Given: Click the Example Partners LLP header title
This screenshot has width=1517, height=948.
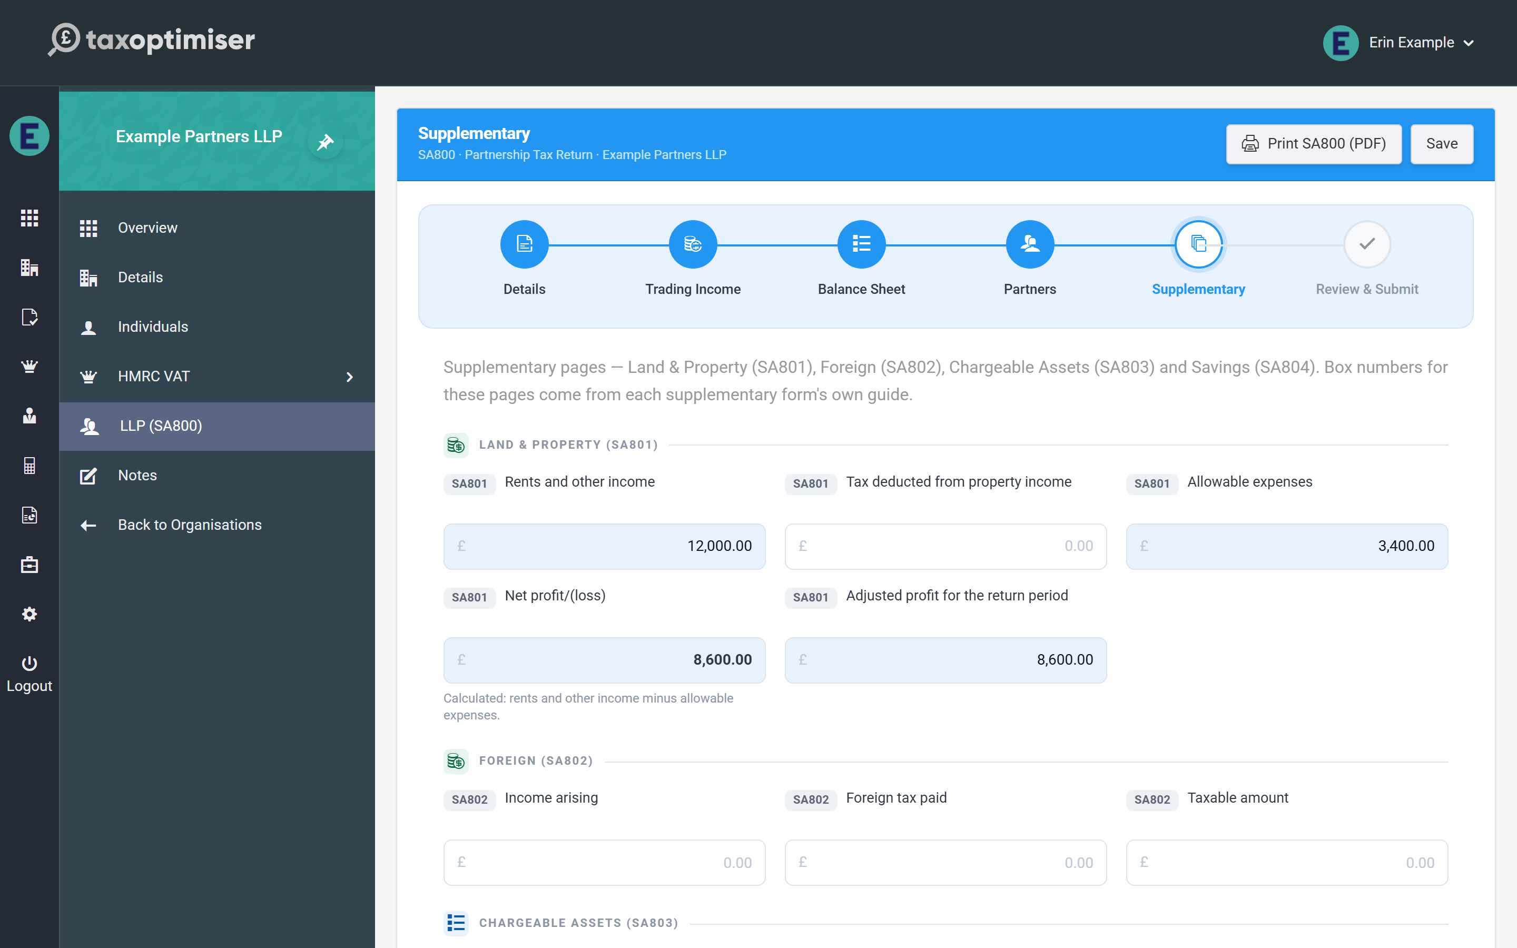Looking at the screenshot, I should coord(199,136).
